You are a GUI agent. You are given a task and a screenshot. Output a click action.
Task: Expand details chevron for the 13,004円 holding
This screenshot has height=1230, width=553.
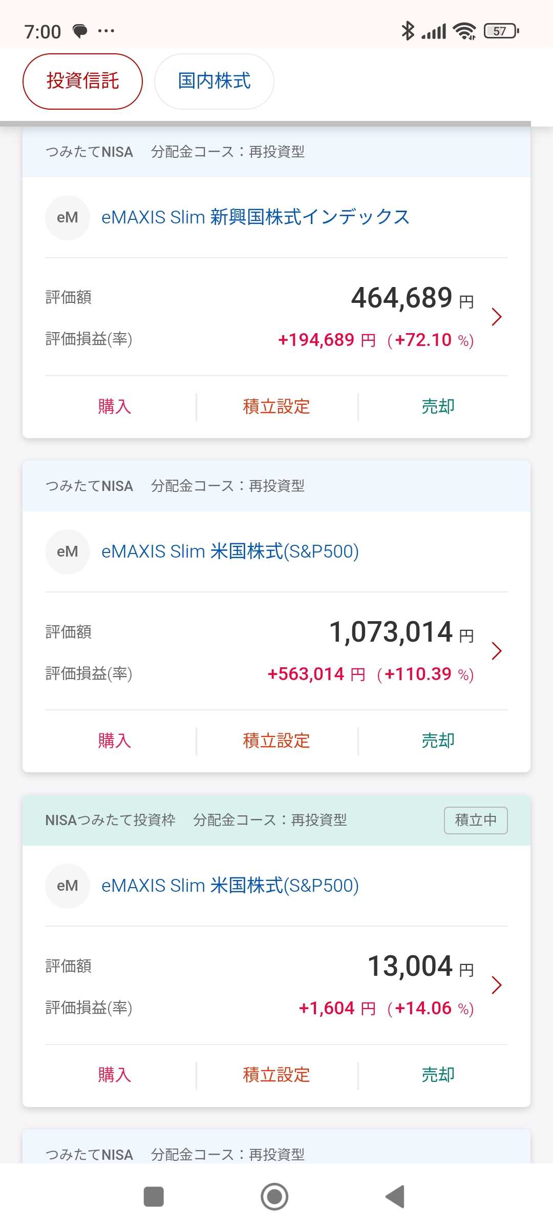coord(496,985)
